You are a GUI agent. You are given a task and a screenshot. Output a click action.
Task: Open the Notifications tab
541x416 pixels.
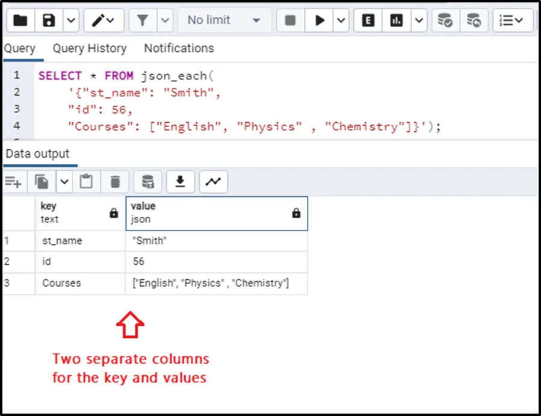(179, 49)
